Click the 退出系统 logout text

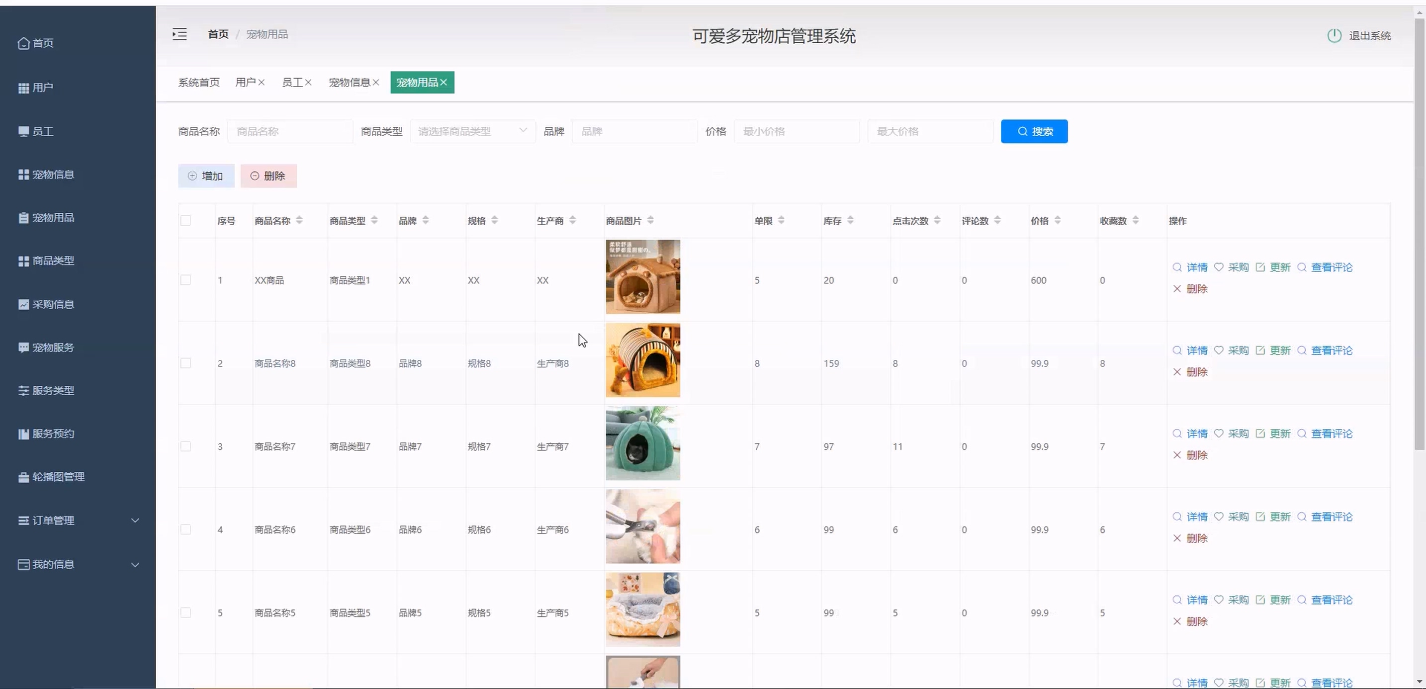[1369, 35]
